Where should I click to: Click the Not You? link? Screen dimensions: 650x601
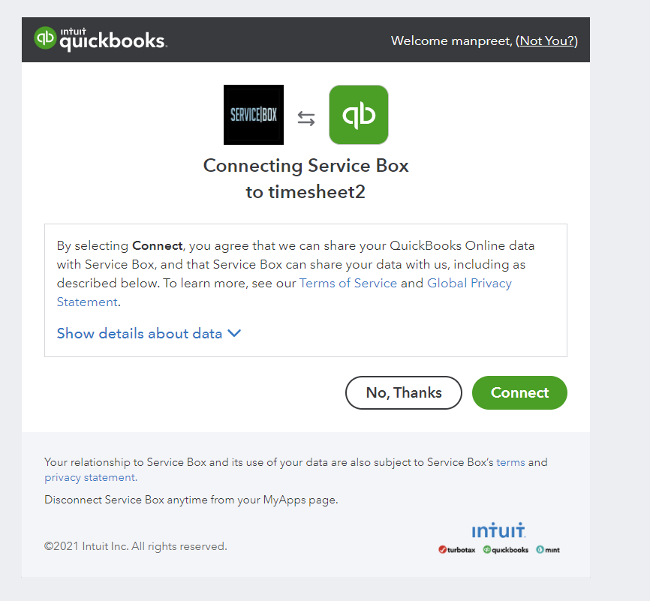[x=546, y=41]
